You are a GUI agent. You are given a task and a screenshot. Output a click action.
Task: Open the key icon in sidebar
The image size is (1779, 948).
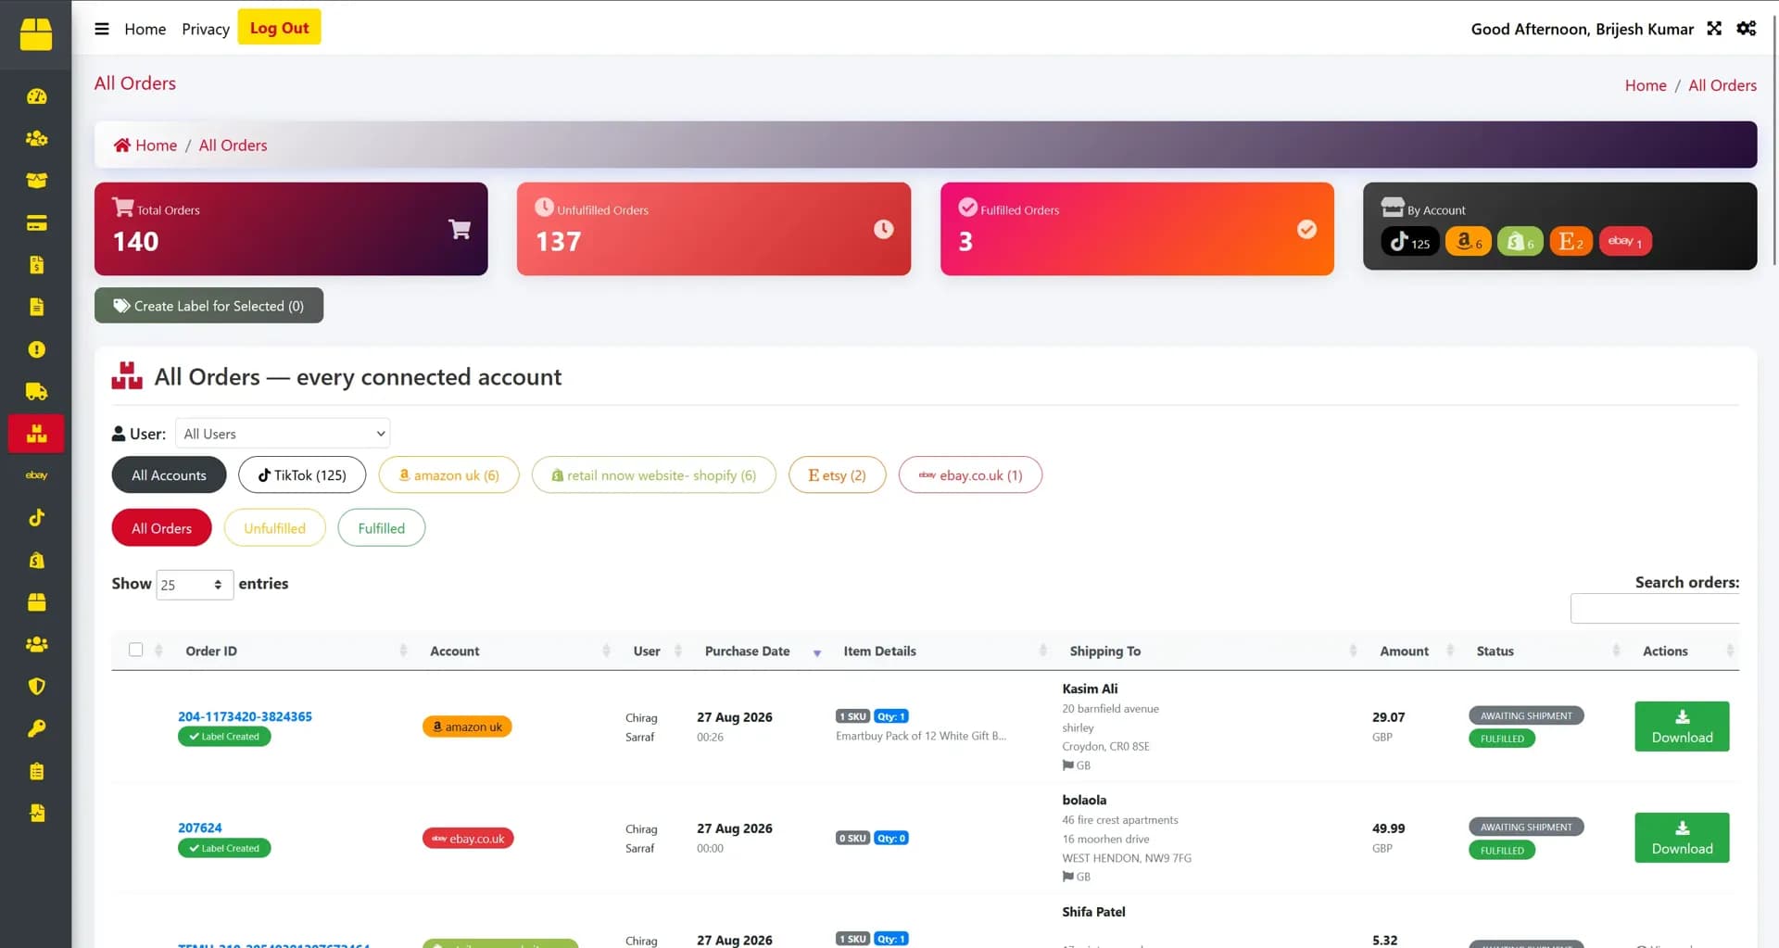click(x=36, y=728)
